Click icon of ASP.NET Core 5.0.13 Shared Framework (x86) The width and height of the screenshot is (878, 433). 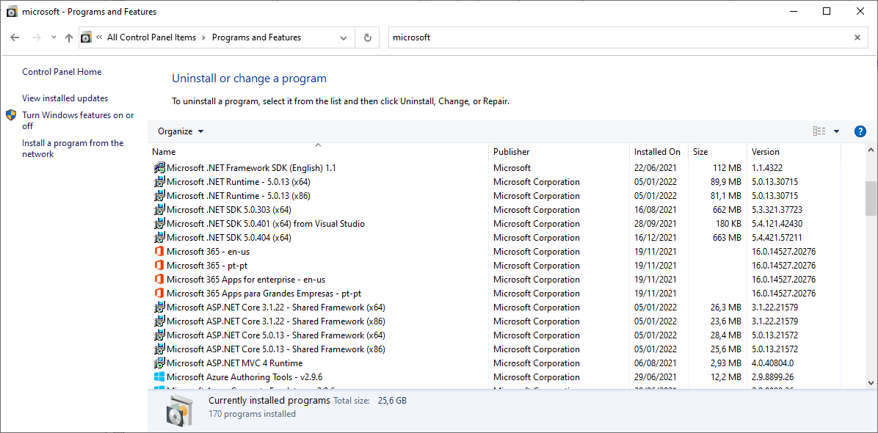[159, 349]
